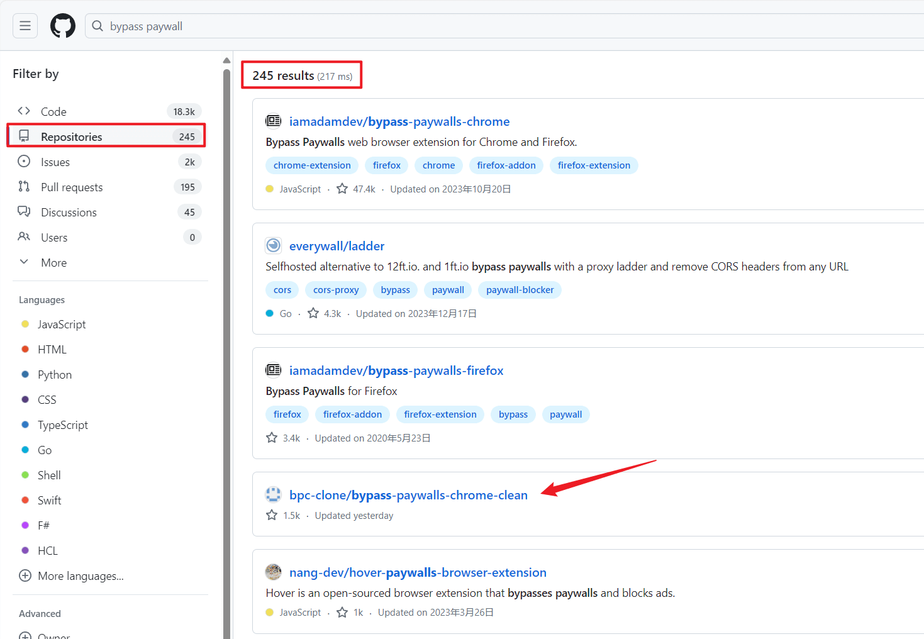Filter by HTML language
This screenshot has height=639, width=924.
pos(52,349)
